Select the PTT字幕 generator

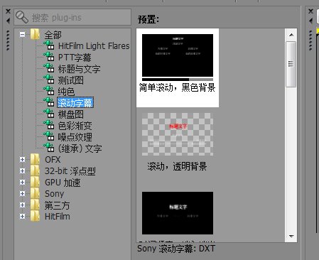coord(75,58)
